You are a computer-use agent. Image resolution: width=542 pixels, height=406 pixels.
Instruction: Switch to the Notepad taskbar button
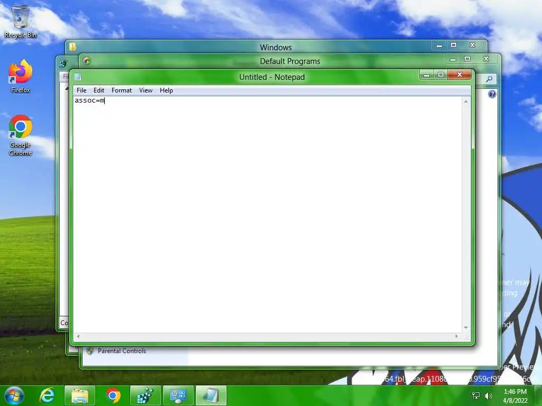[211, 395]
